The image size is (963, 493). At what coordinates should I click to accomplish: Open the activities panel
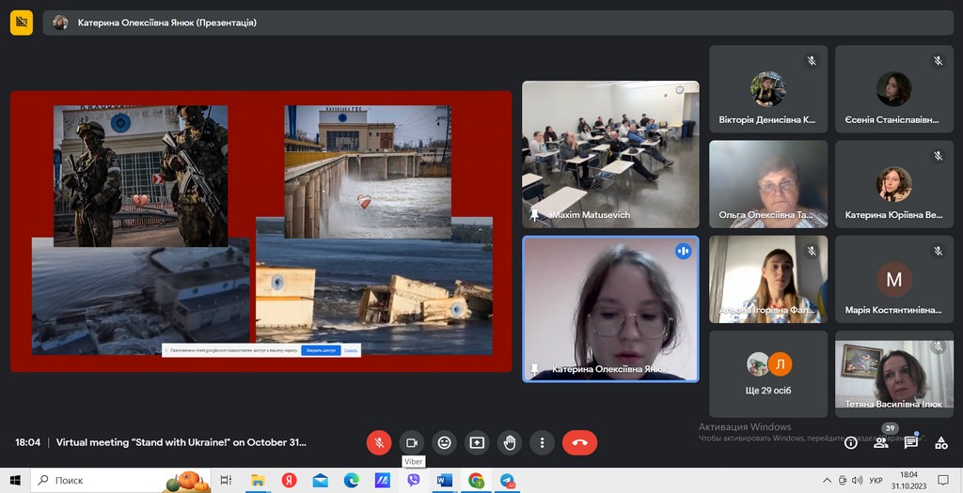point(940,443)
